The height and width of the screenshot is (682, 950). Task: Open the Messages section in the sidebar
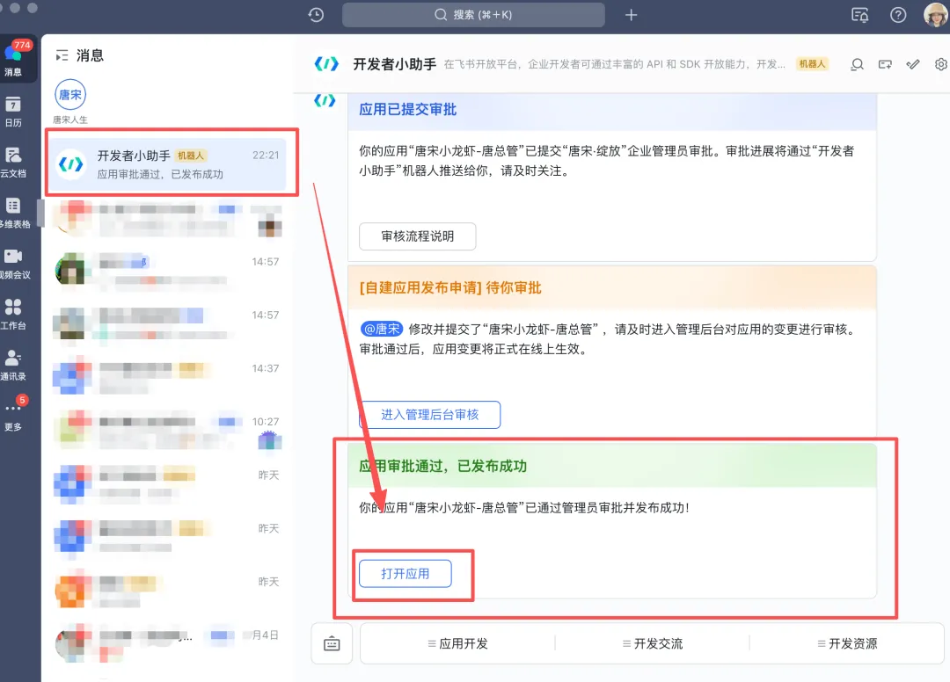(x=13, y=59)
